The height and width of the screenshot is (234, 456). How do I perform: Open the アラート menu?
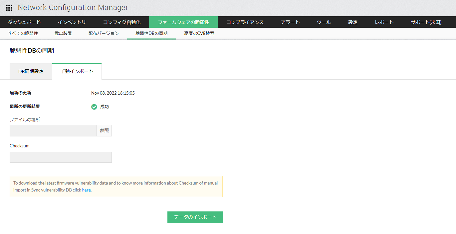point(290,22)
